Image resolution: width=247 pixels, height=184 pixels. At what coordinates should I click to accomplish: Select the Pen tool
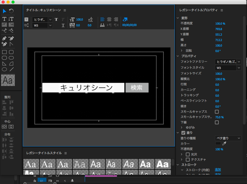pos(4,38)
